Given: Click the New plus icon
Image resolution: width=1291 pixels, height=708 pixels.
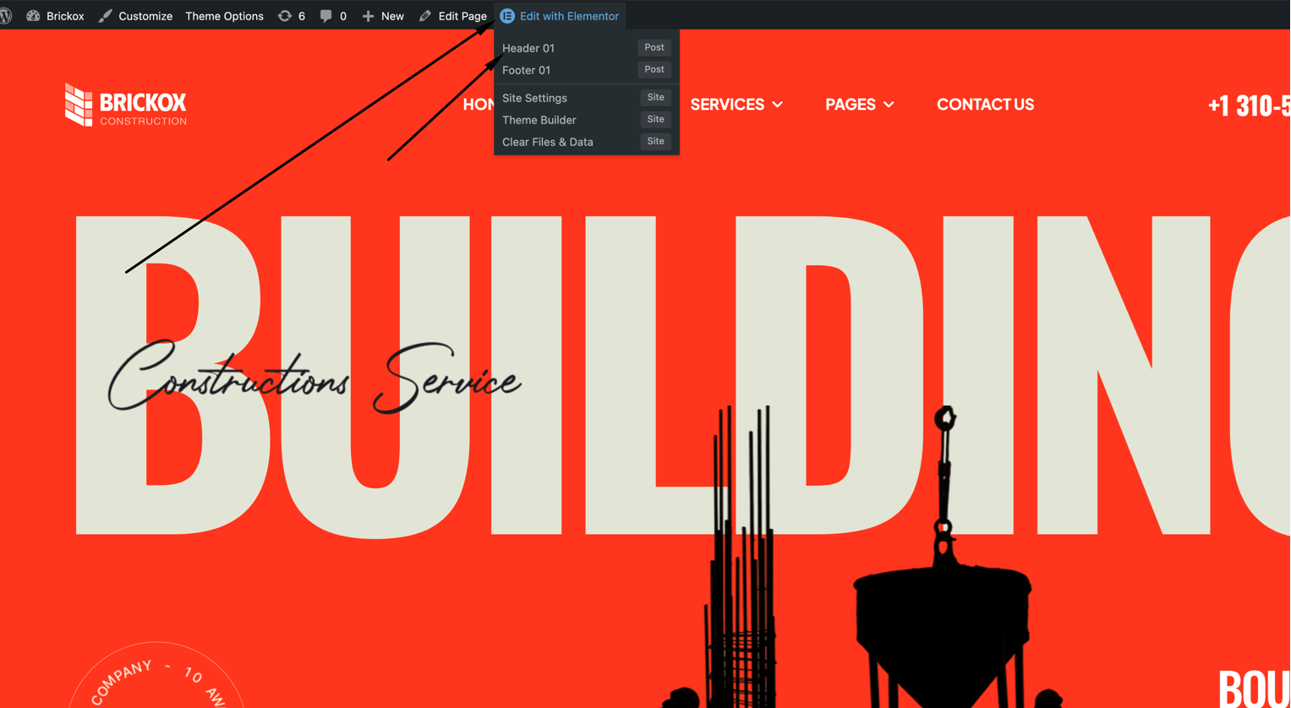Looking at the screenshot, I should click(368, 16).
